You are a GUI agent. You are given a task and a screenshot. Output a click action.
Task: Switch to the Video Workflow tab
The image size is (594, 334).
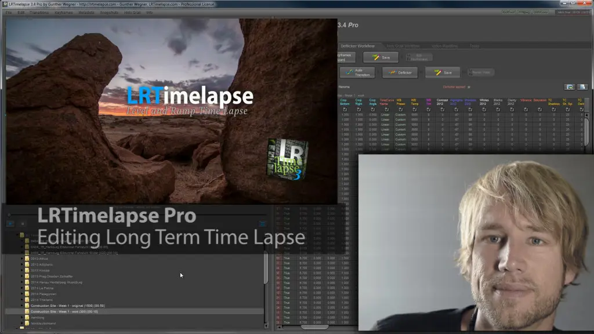click(444, 46)
